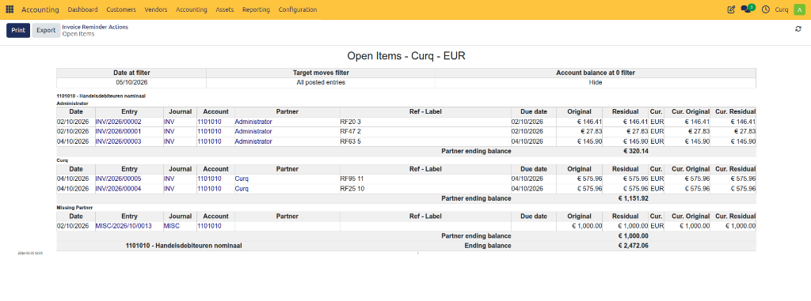This screenshot has width=811, height=301.
Task: Open the Assets menu
Action: (225, 9)
